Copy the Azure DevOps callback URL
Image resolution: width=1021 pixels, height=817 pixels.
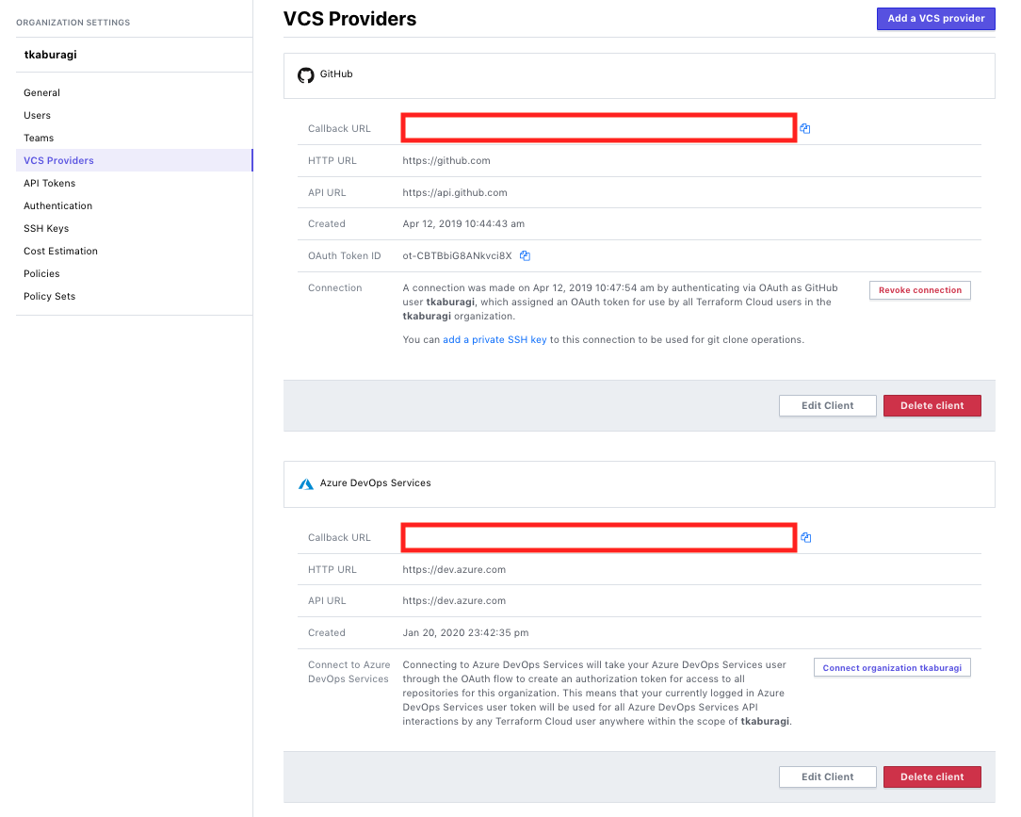pyautogui.click(x=805, y=538)
